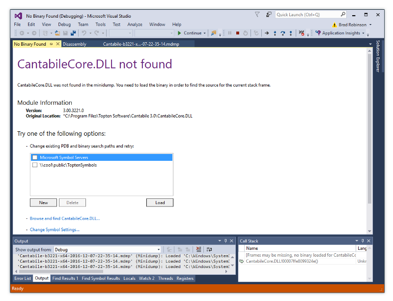Click the Load button

160,203
